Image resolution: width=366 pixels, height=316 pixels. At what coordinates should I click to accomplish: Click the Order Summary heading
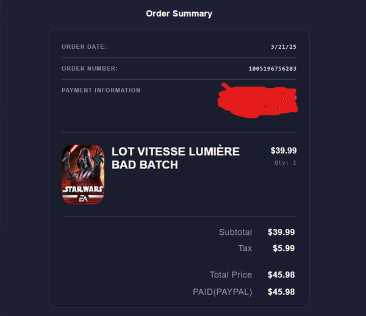[179, 14]
